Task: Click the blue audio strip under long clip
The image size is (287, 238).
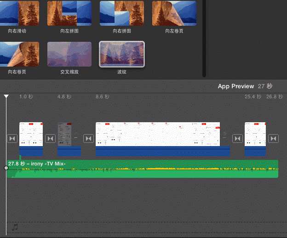Action: tap(163, 151)
